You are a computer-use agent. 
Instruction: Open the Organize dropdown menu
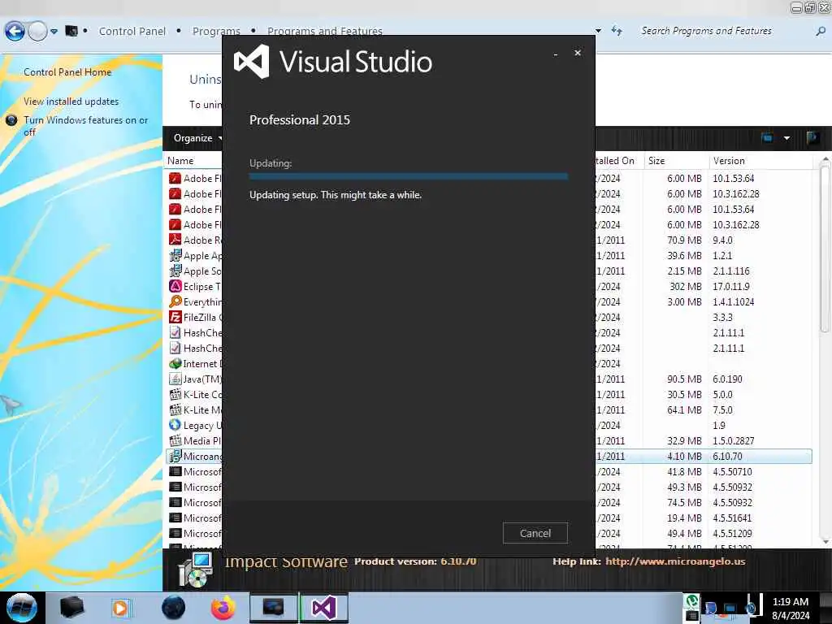197,138
